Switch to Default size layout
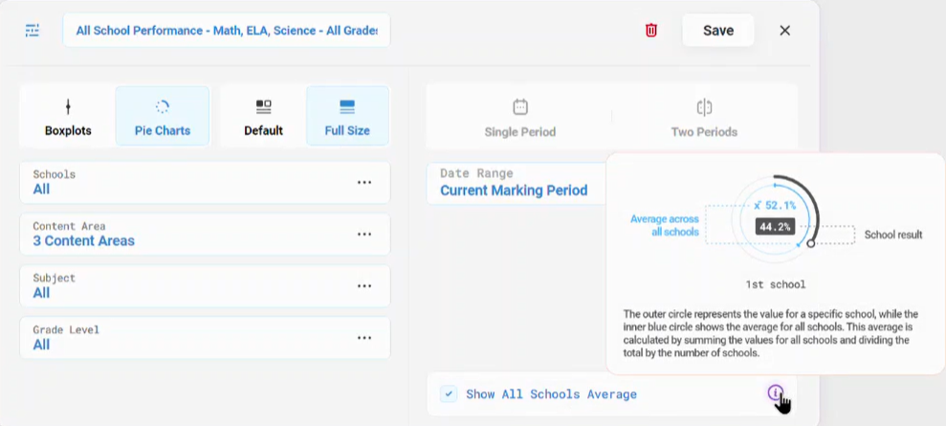The image size is (946, 426). pyautogui.click(x=264, y=117)
